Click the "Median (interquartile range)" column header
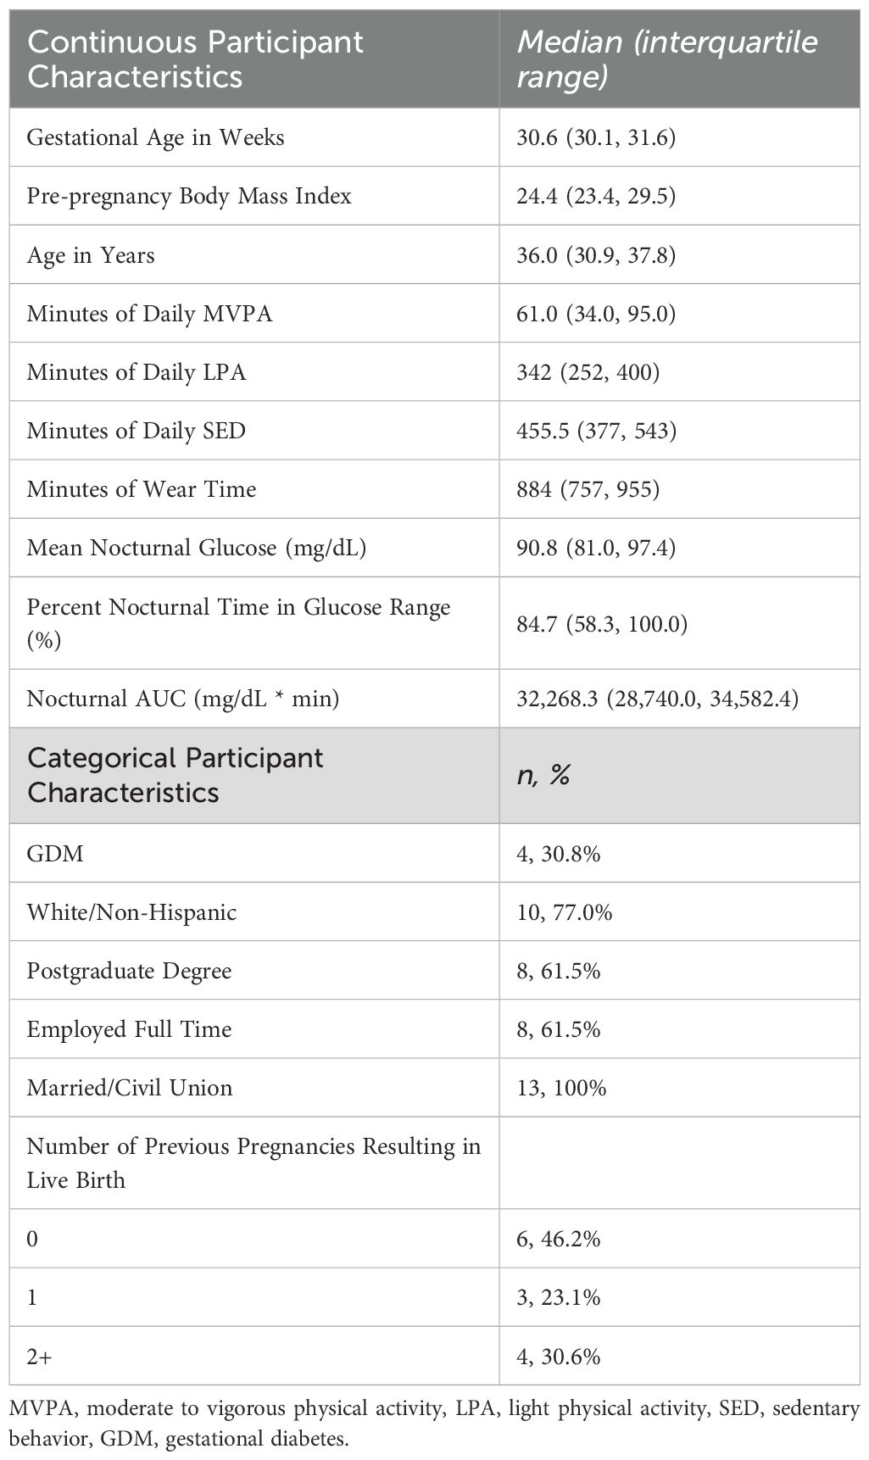 click(x=667, y=59)
